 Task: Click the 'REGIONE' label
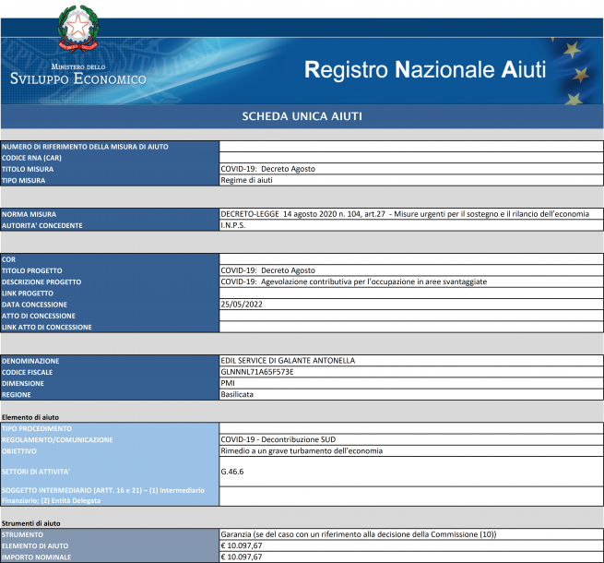pyautogui.click(x=17, y=394)
